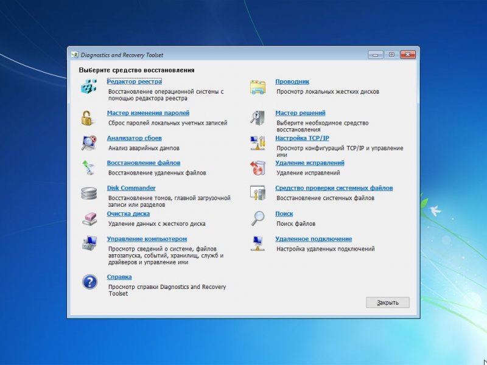487x365 pixels.
Task: Click text "Просмотр локальных жестких дисков"
Action: tap(328, 92)
